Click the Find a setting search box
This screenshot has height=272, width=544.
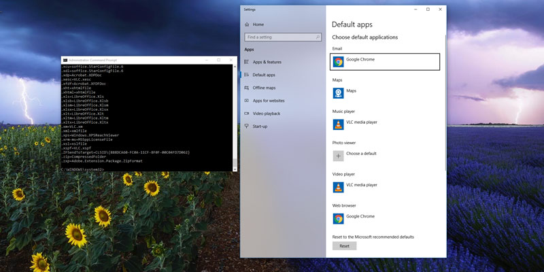(x=282, y=37)
